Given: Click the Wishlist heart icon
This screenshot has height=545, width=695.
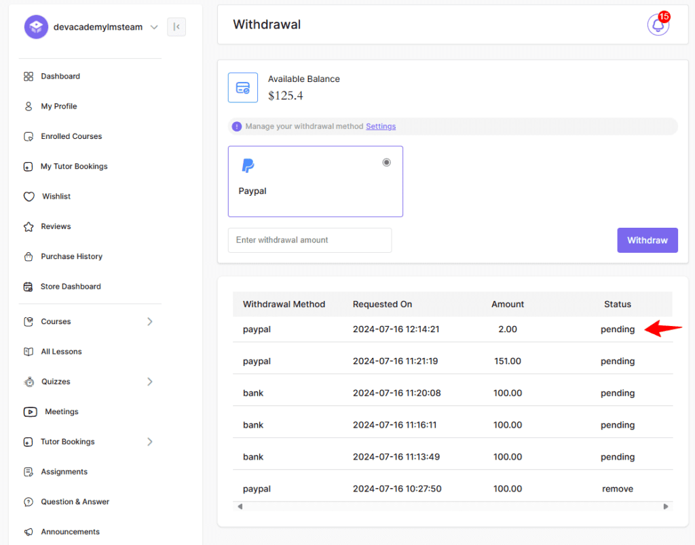Looking at the screenshot, I should 29,197.
